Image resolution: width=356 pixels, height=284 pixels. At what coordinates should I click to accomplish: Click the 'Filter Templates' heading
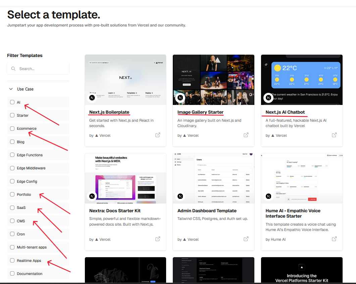(25, 55)
